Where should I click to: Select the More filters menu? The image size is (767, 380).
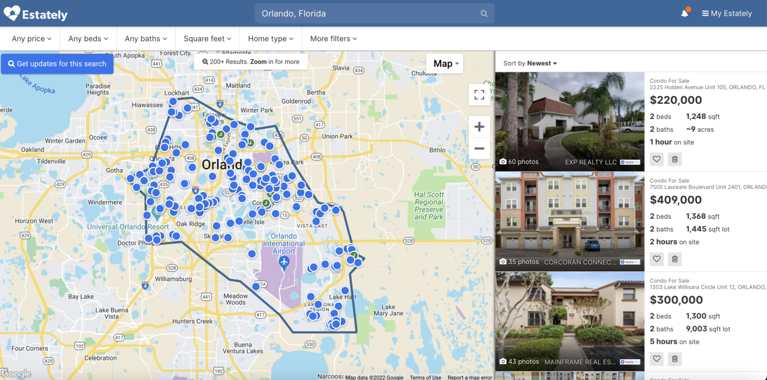point(333,38)
